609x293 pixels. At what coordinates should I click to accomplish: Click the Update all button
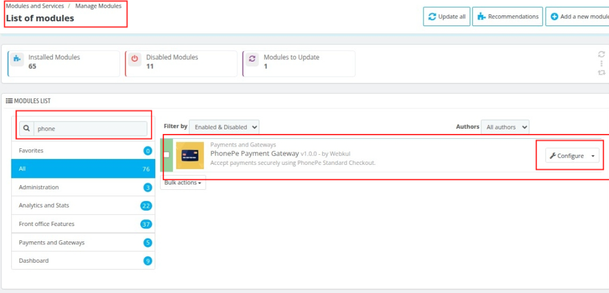click(x=447, y=17)
